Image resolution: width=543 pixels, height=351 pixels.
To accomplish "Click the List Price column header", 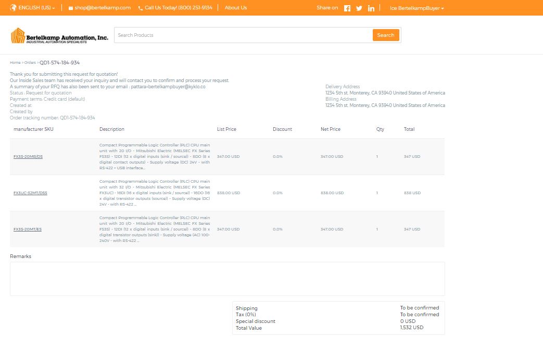I will point(226,129).
